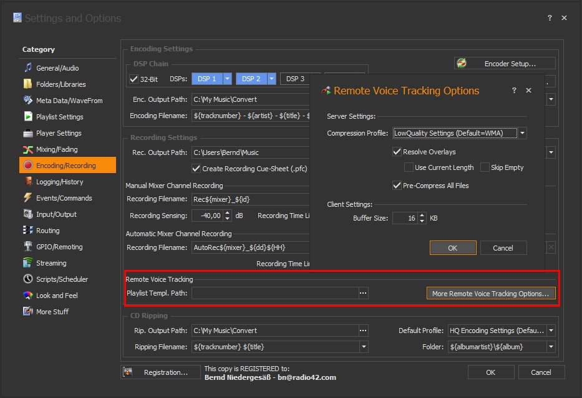The height and width of the screenshot is (398, 582).
Task: Click the Events/Commands lightning icon
Action: [28, 197]
